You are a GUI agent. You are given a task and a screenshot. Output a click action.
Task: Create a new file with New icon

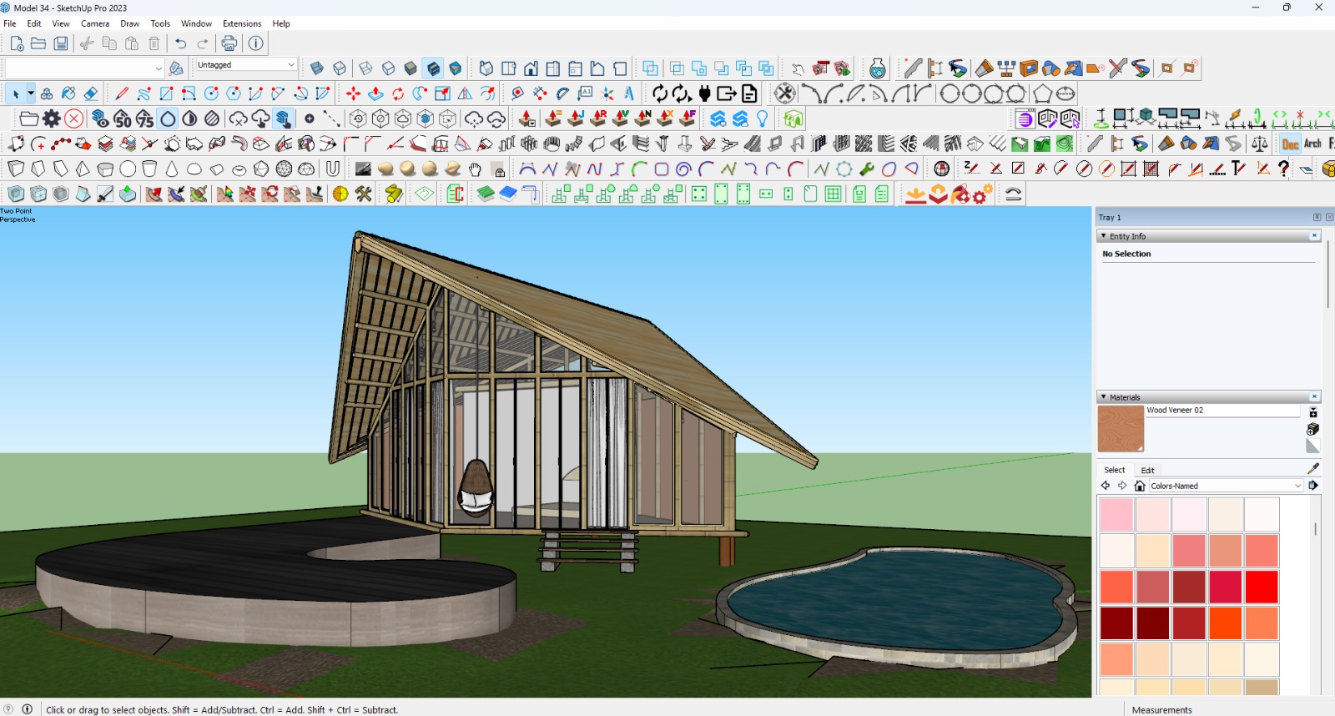(17, 43)
